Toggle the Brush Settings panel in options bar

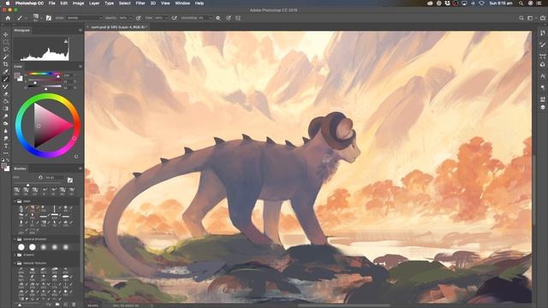click(49, 18)
